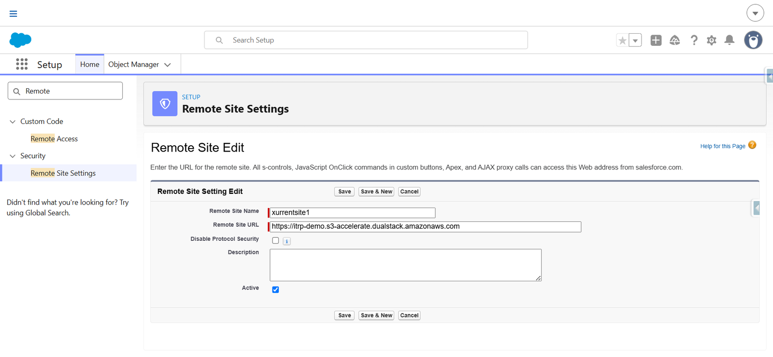Image resolution: width=773 pixels, height=357 pixels.
Task: Click the top Save & New button
Action: click(x=376, y=192)
